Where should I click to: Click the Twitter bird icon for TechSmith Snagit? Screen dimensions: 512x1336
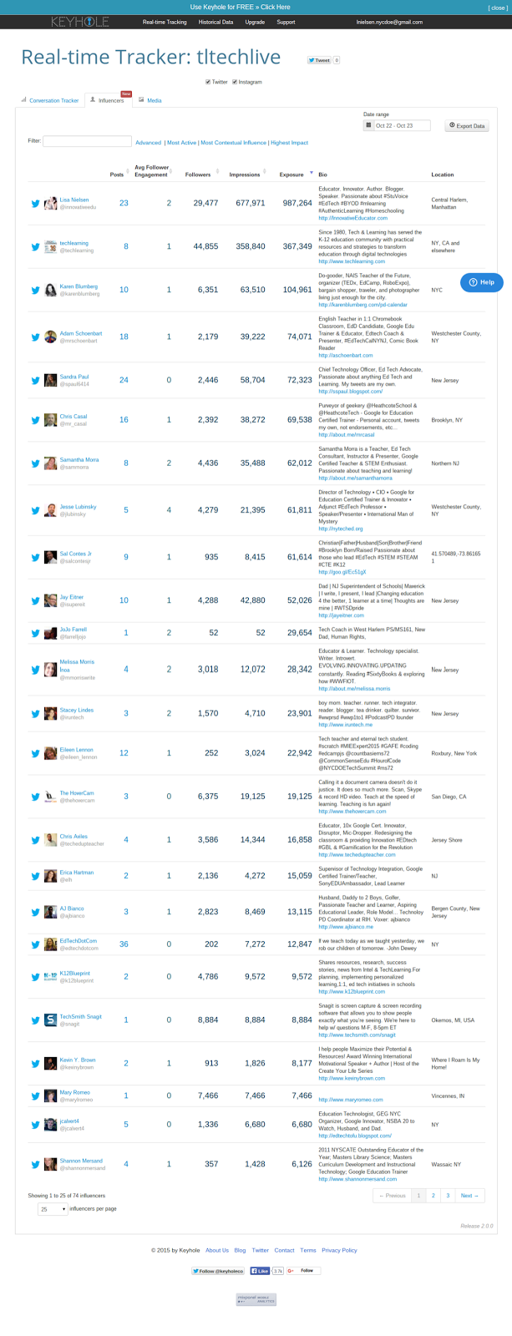[36, 1020]
